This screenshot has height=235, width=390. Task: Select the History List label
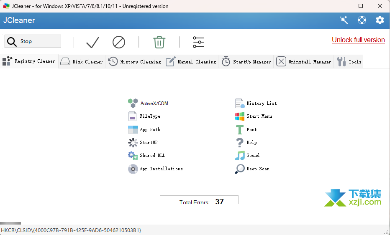coord(262,103)
